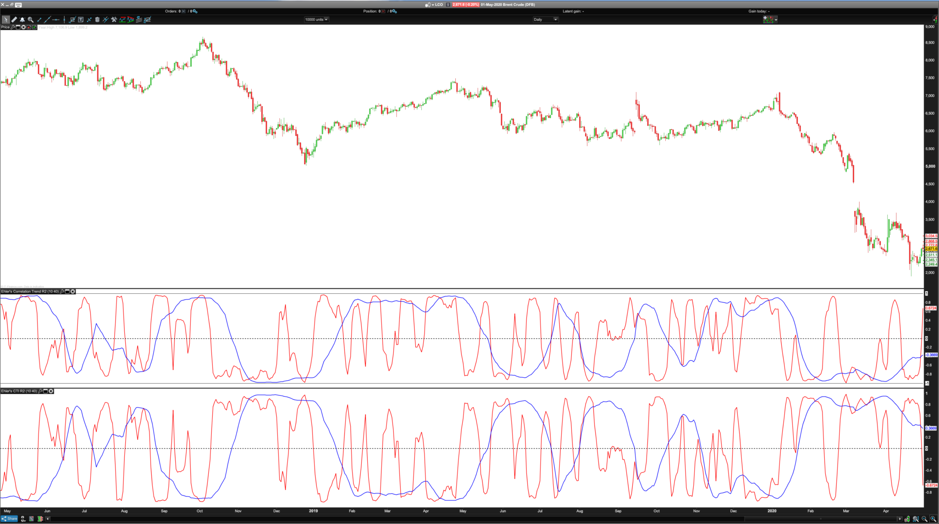939x524 pixels.
Task: Click the horizontal chart scrollbar thumb
Action: 820,519
